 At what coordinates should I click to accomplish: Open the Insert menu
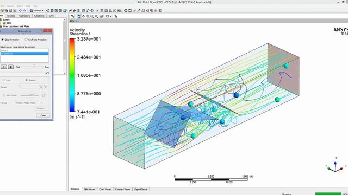pyautogui.click(x=20, y=6)
